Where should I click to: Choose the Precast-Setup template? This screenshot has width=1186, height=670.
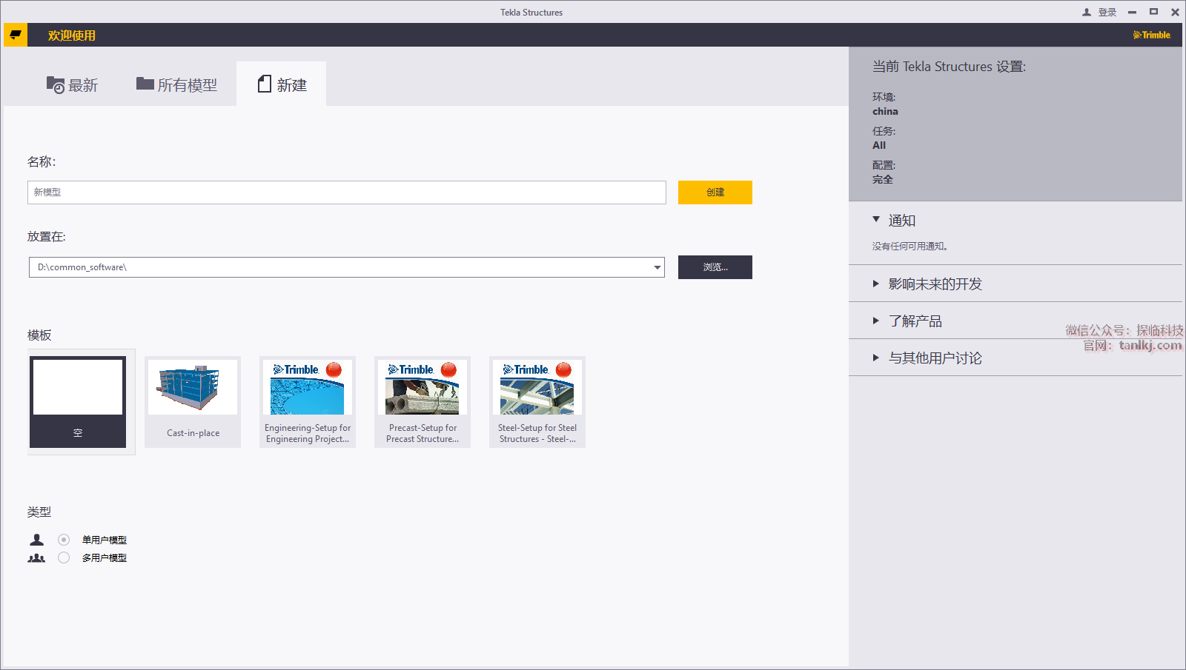click(423, 402)
